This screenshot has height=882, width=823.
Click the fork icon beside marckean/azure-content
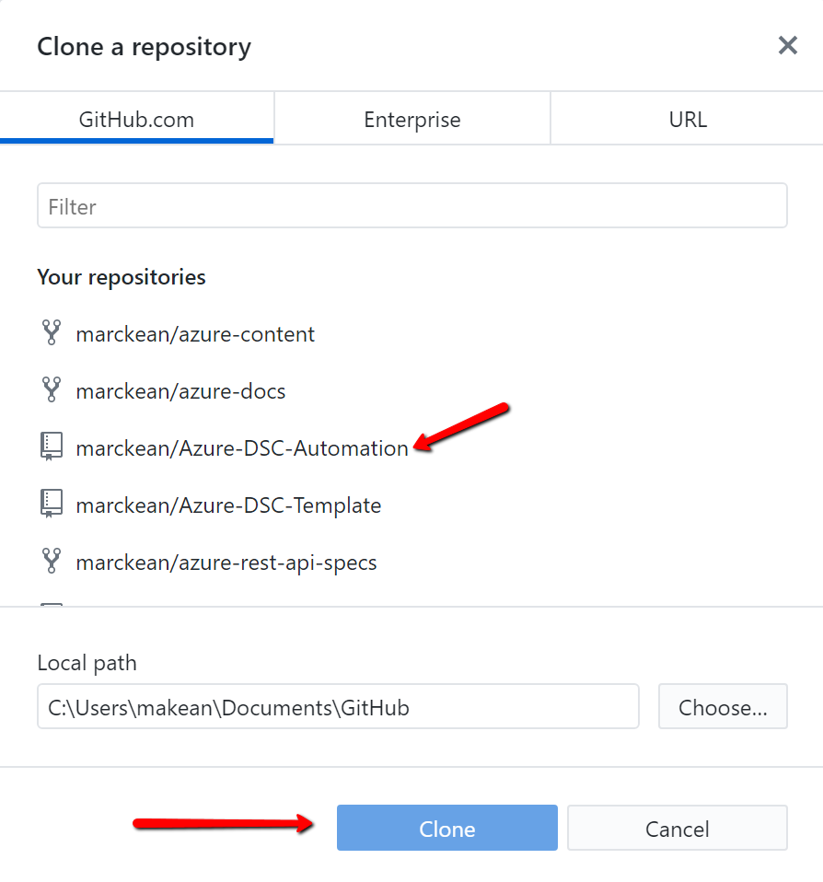pos(52,334)
